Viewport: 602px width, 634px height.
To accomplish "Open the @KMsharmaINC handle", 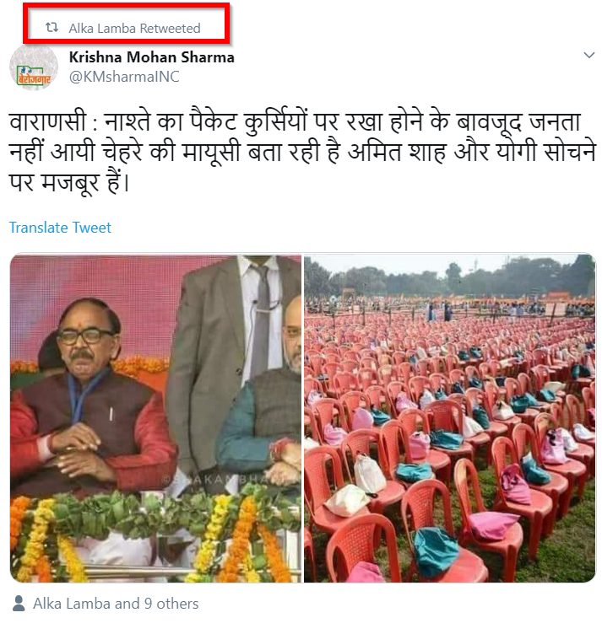I will [124, 77].
